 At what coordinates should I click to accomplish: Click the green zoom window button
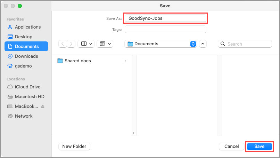coord(20,6)
